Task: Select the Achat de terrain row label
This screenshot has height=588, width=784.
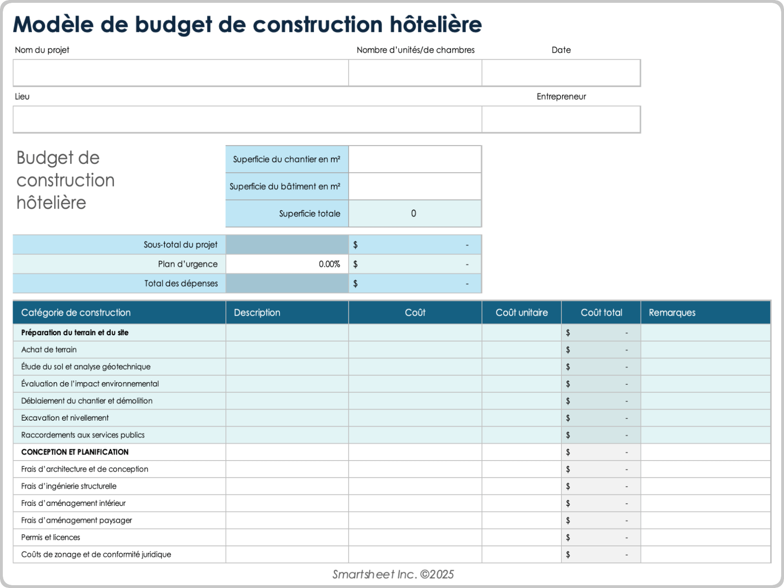Action: (x=49, y=350)
